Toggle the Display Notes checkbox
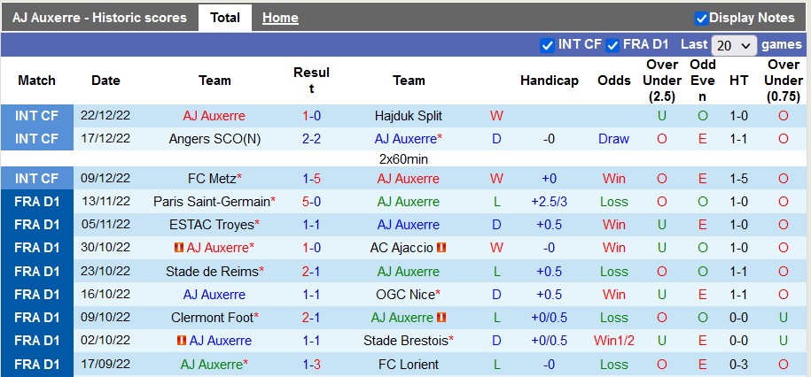Viewport: 811px width, 377px height. [x=701, y=18]
